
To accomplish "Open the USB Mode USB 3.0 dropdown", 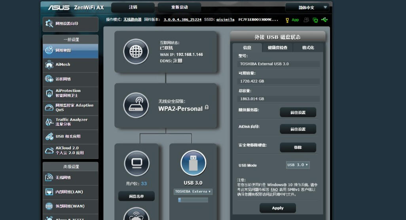I will click(x=298, y=165).
